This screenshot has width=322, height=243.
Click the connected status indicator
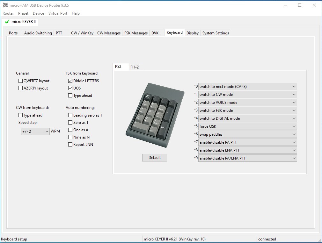coord(267,239)
